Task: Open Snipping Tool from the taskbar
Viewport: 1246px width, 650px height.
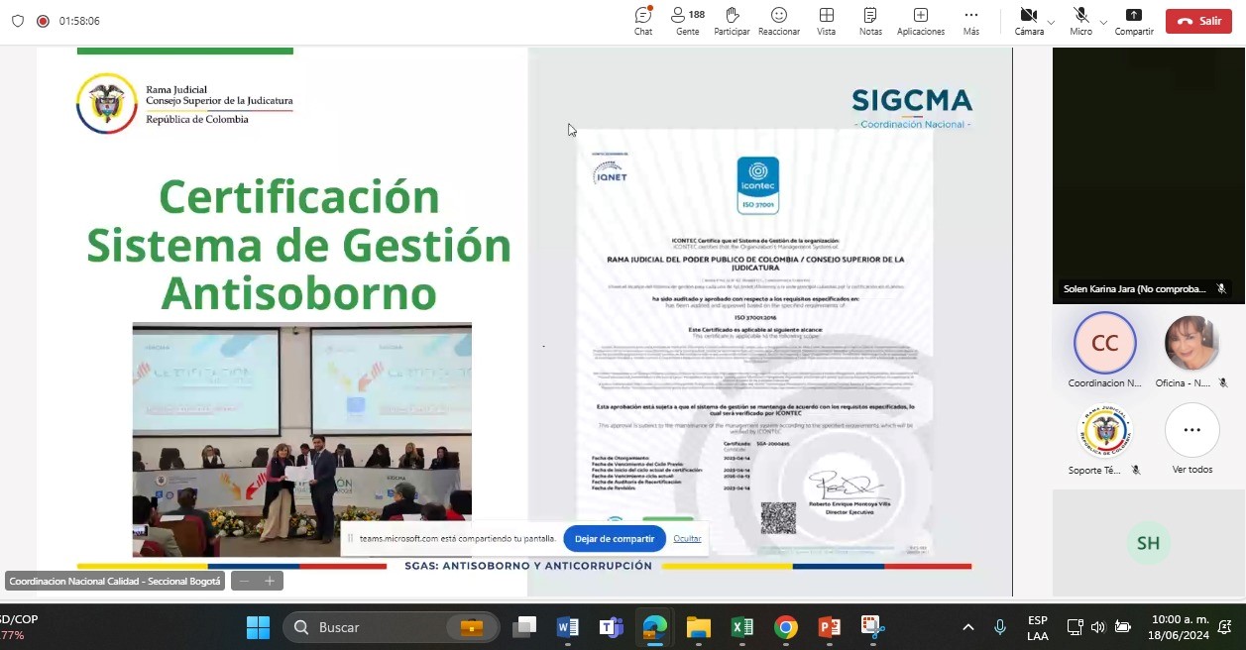Action: (x=872, y=627)
